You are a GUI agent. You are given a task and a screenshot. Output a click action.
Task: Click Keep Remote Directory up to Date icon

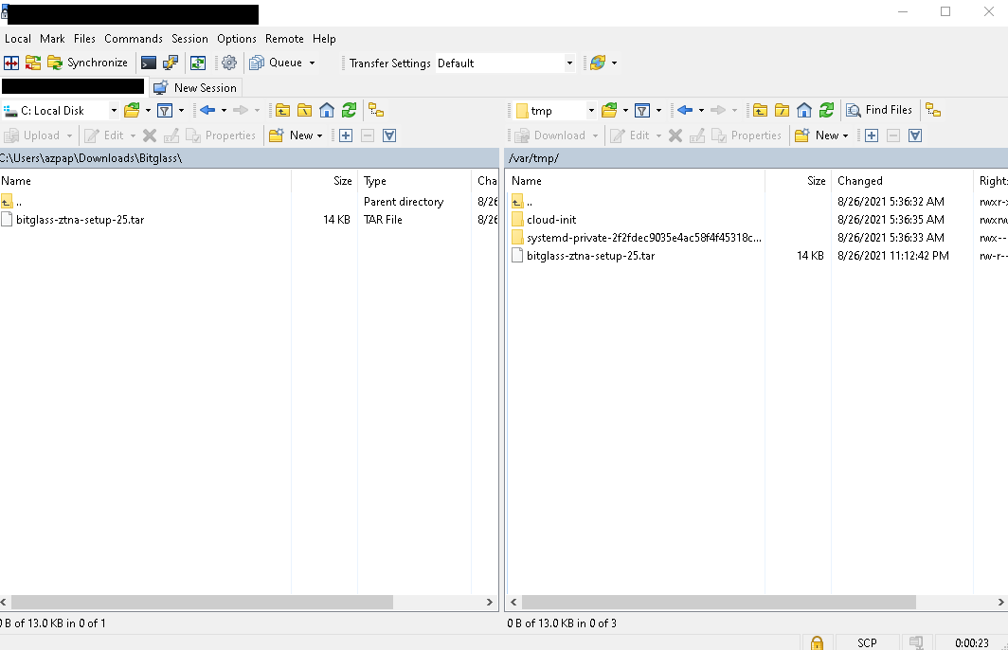[198, 63]
